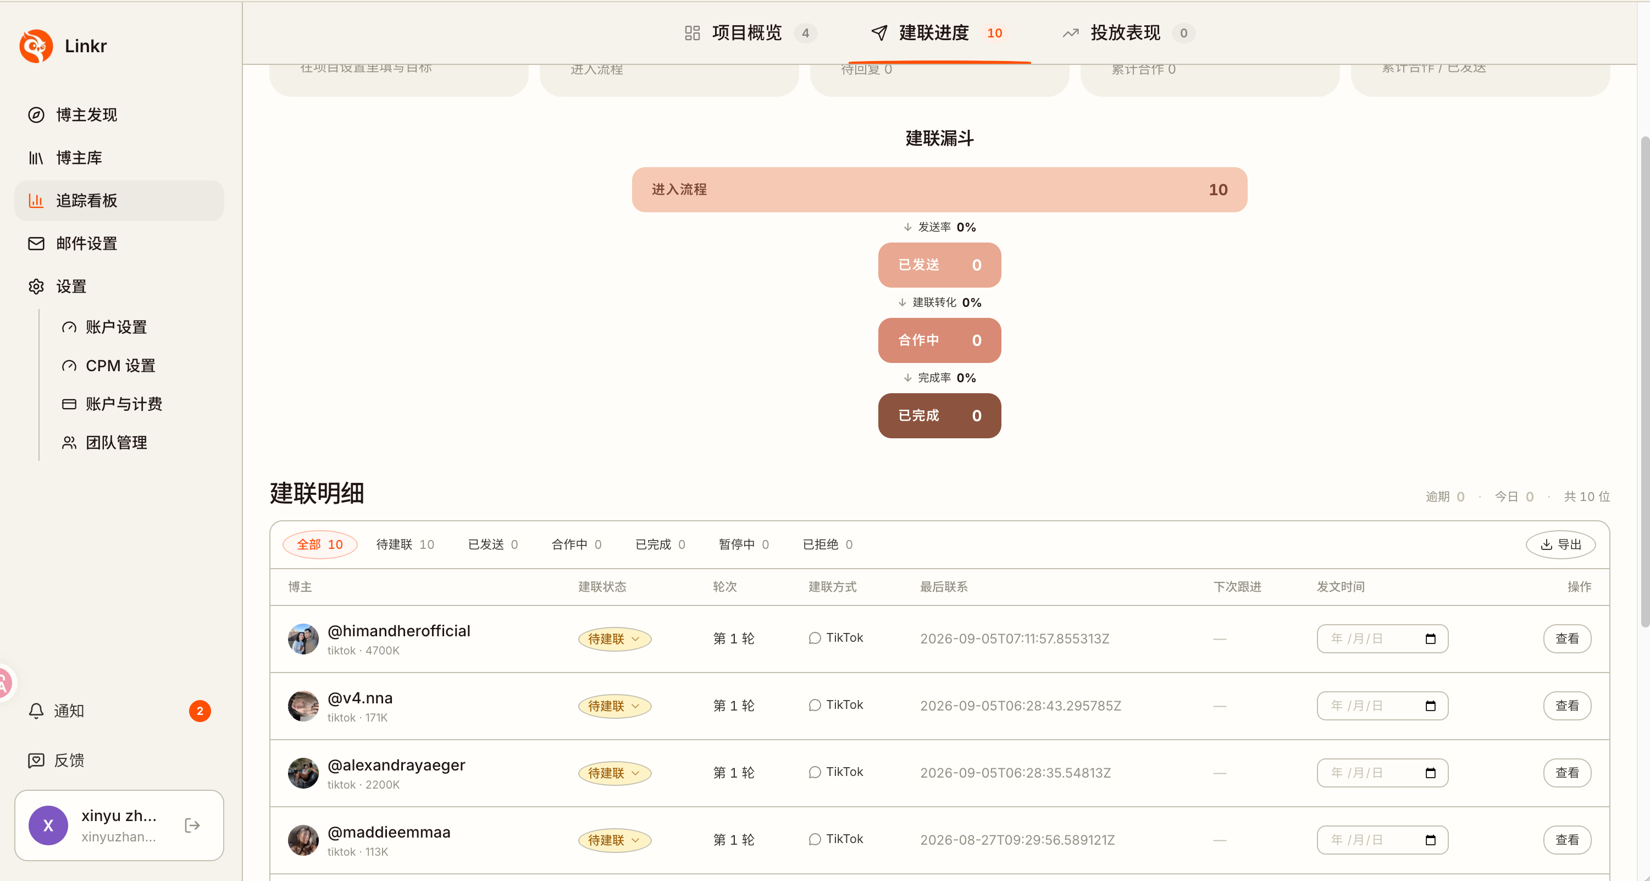Viewport: 1650px width, 881px height.
Task: Open calendar icon for @maddieemmaa row
Action: tap(1430, 839)
